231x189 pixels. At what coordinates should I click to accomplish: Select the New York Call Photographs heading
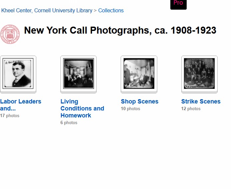120,30
